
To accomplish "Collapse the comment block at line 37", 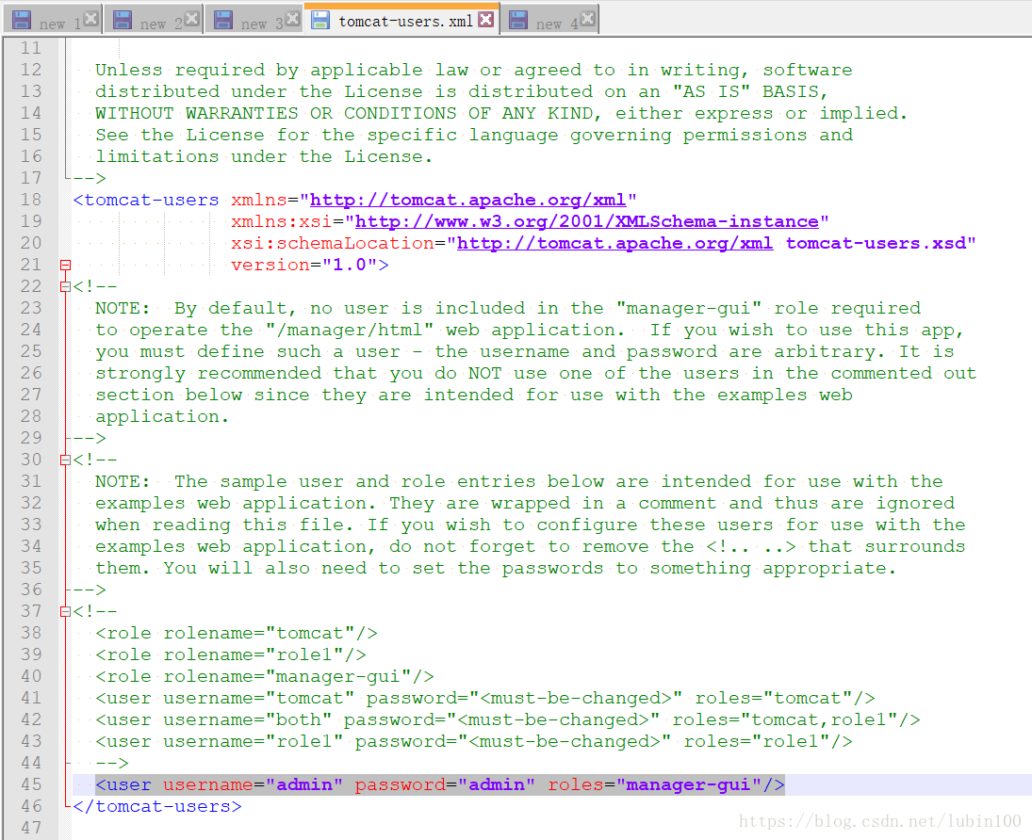I will pyautogui.click(x=65, y=612).
